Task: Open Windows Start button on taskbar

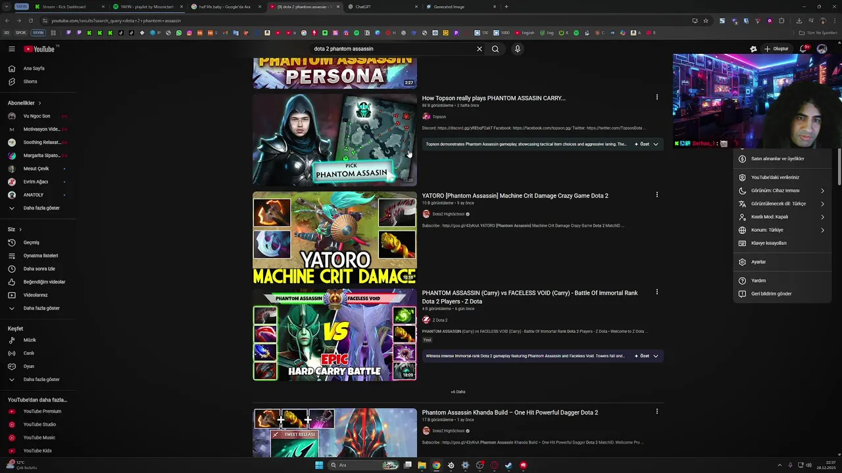Action: 319,465
